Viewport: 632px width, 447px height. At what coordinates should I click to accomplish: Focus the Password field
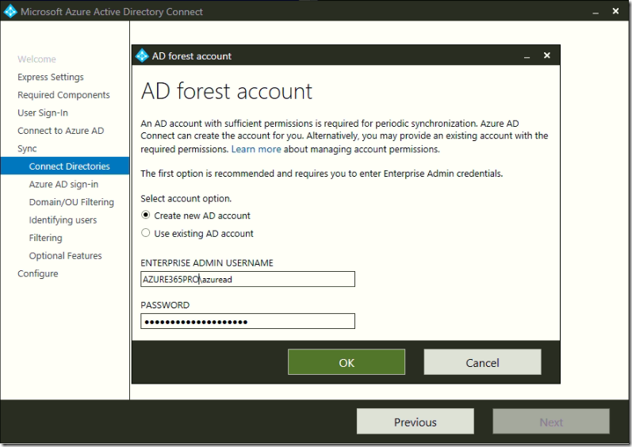click(247, 321)
